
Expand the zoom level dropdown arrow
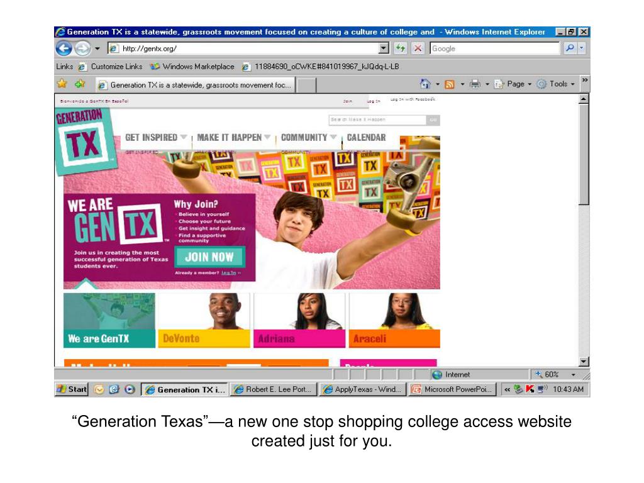coord(574,375)
